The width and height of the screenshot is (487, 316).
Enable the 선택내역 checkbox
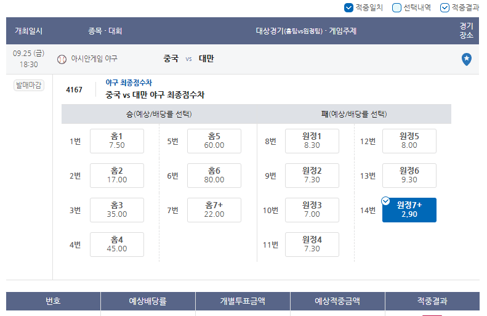click(396, 7)
